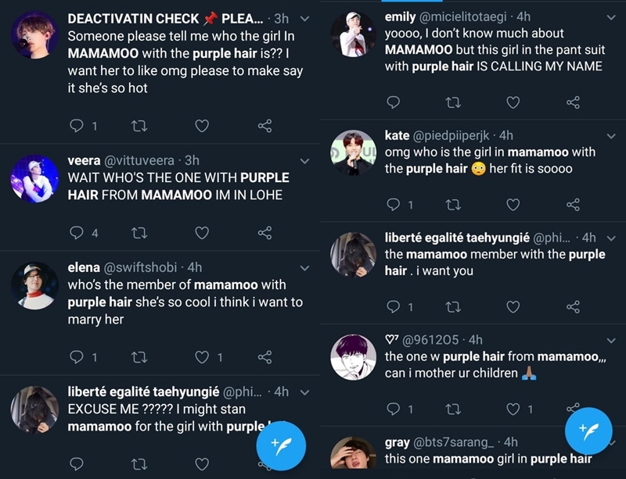Viewport: 626px width, 479px height.
Task: Tap kate's profile picture
Action: (x=353, y=154)
